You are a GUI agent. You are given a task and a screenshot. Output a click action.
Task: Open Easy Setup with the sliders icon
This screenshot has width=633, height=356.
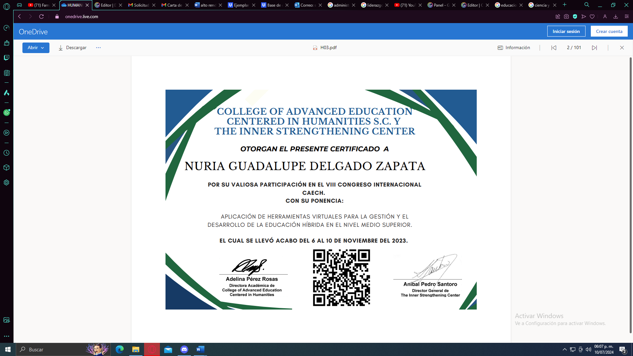pos(627,16)
